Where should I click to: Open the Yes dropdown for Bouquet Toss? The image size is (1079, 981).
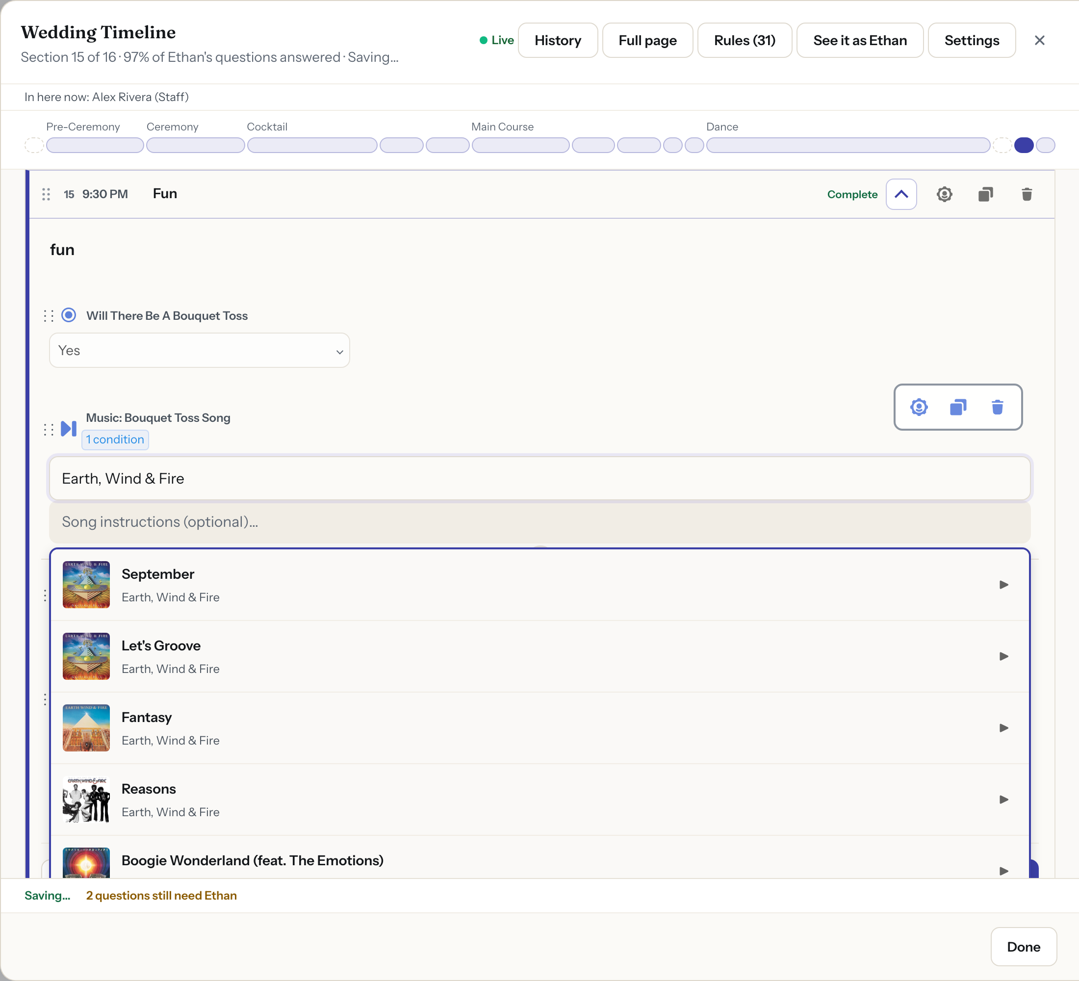[x=200, y=351]
